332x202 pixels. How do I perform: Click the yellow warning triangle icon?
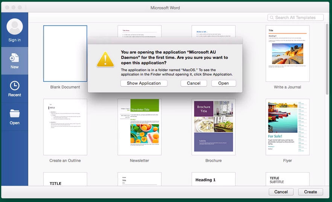coord(105,60)
